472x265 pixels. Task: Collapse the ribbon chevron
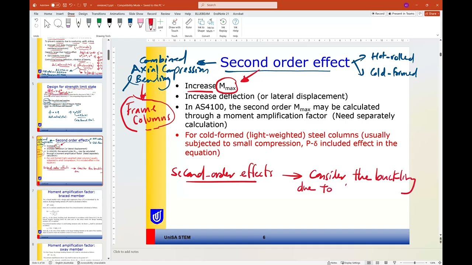(438, 35)
